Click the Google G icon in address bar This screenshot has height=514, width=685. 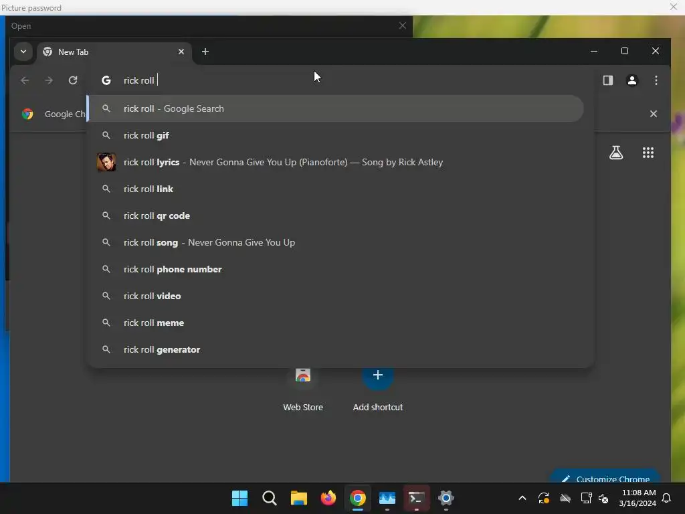point(106,80)
